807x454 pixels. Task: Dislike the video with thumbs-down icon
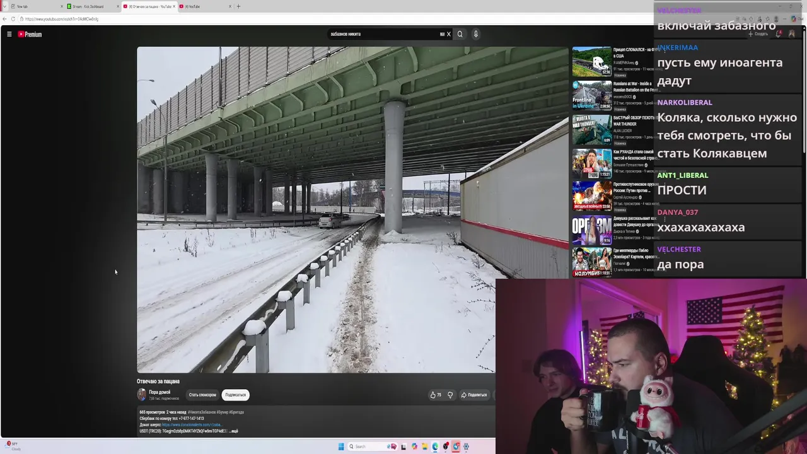coord(450,395)
